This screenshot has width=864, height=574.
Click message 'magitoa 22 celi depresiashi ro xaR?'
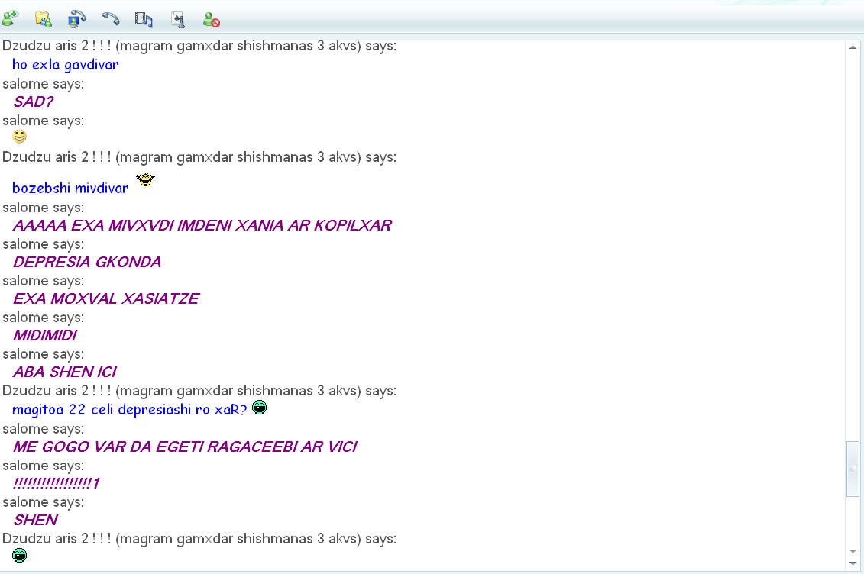tap(130, 409)
